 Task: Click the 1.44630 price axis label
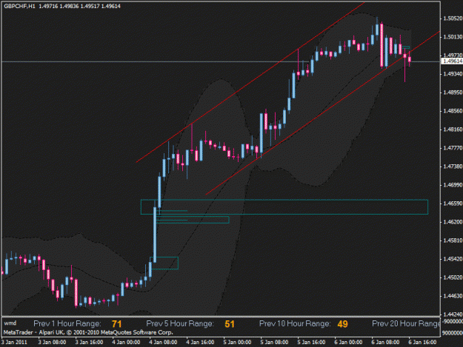tap(453, 296)
